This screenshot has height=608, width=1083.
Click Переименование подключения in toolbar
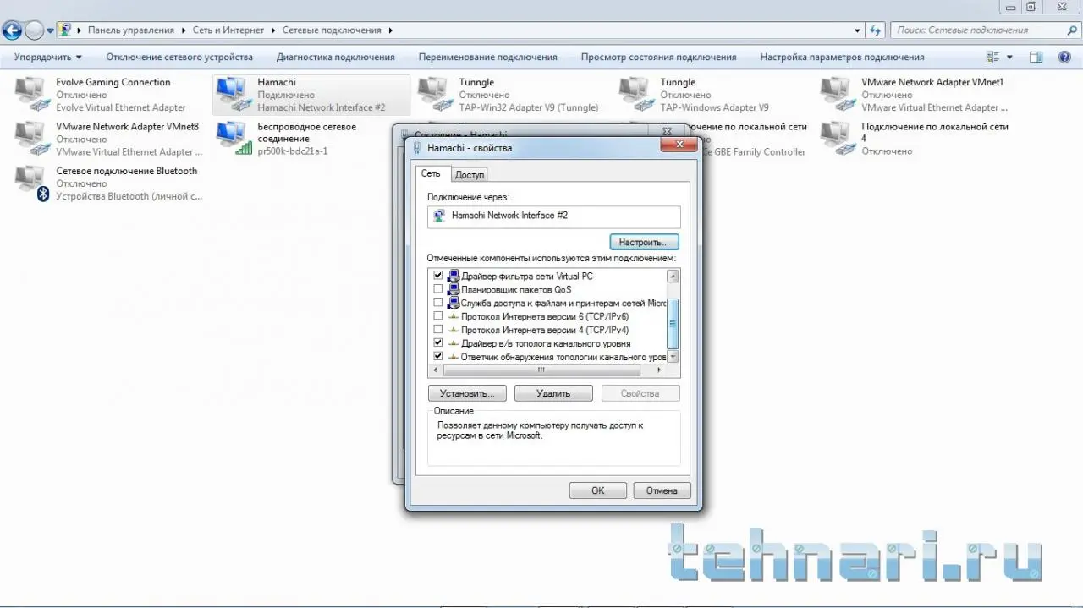point(488,58)
